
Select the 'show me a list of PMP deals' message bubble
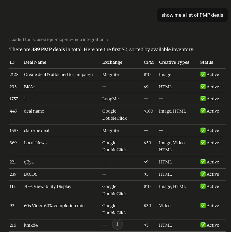tap(192, 15)
